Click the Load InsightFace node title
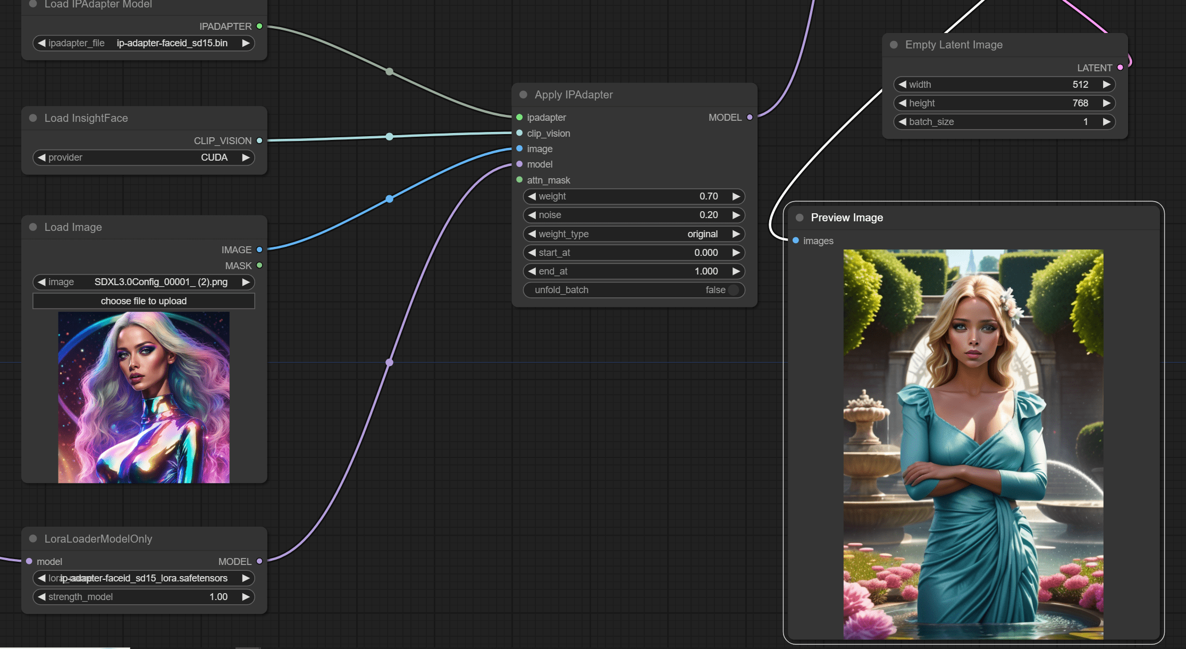Image resolution: width=1186 pixels, height=649 pixels. pyautogui.click(x=86, y=118)
